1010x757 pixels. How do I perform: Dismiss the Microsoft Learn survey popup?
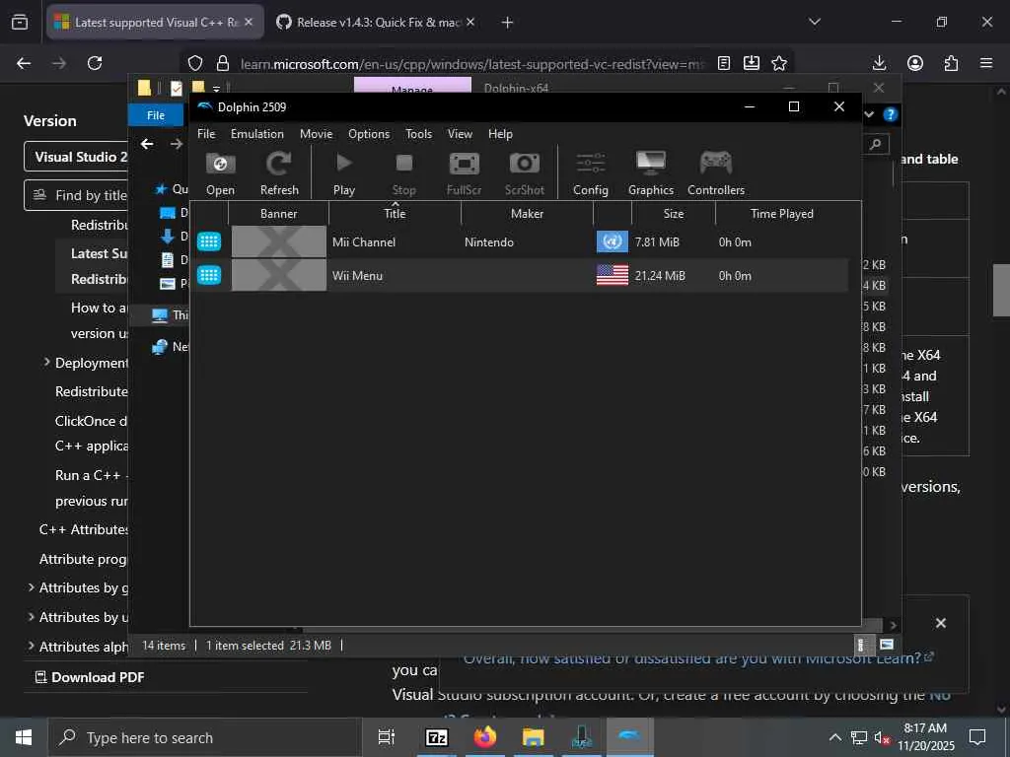(940, 623)
